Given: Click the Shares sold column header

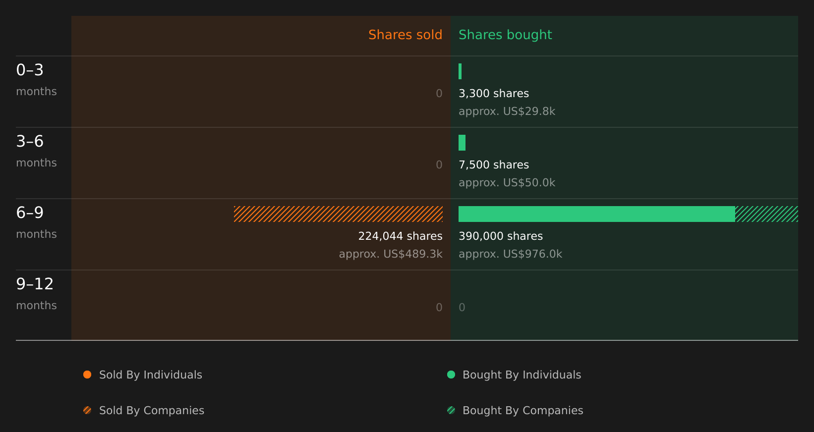Looking at the screenshot, I should pyautogui.click(x=405, y=35).
